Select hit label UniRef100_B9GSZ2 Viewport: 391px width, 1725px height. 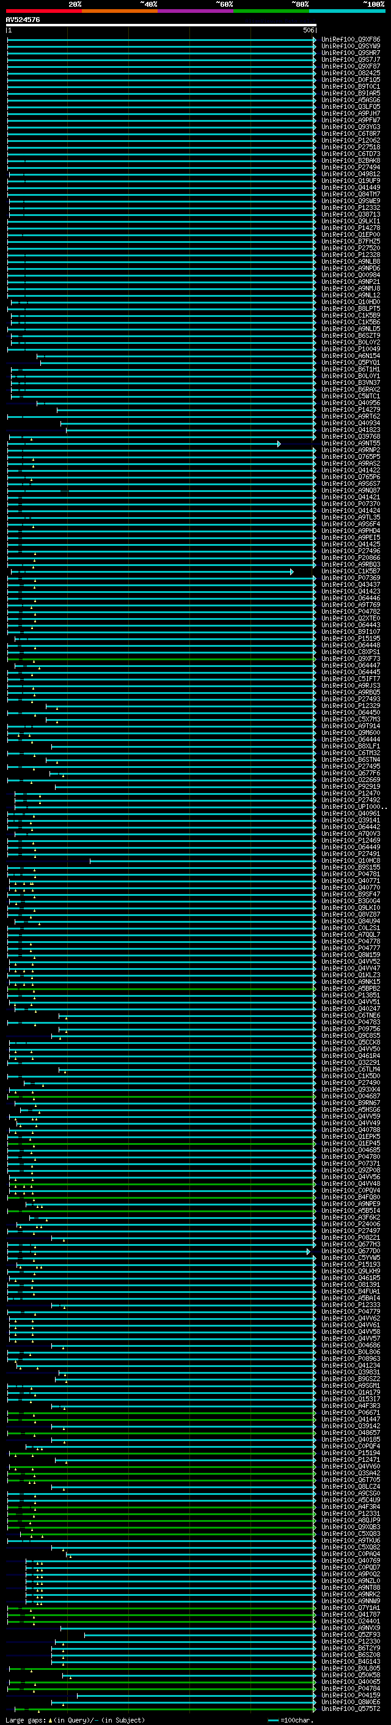351,1379
